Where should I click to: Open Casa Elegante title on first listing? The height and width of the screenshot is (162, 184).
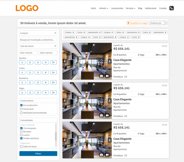122,60
